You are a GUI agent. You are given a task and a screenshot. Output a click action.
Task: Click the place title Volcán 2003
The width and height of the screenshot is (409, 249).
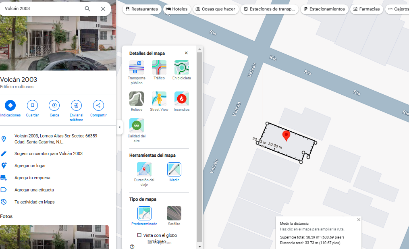[19, 79]
